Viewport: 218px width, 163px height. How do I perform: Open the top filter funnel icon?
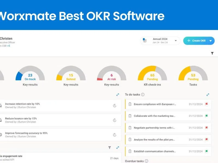point(212,53)
